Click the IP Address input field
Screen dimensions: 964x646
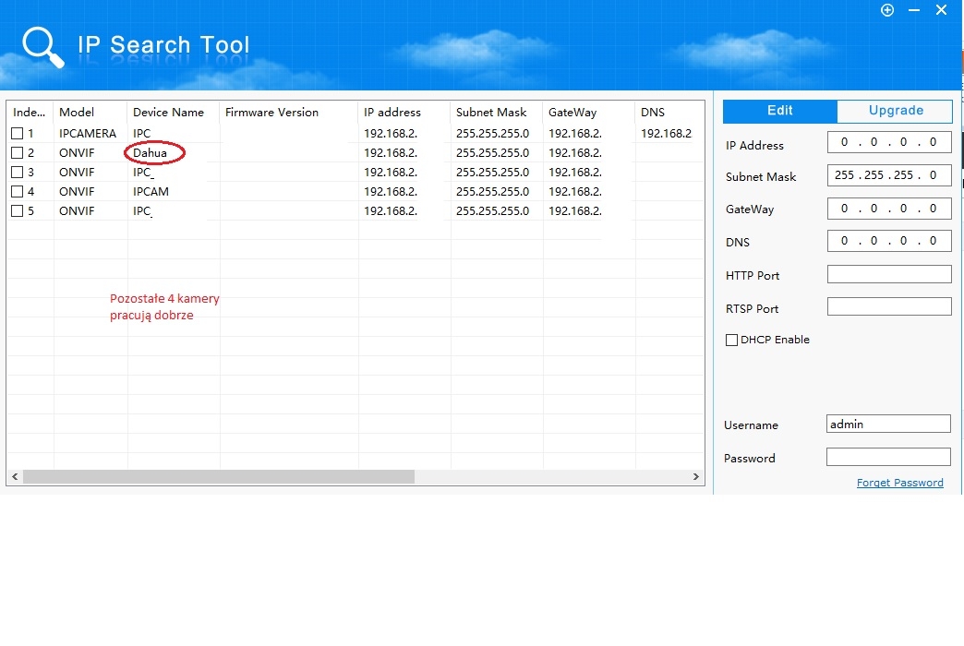pos(889,143)
